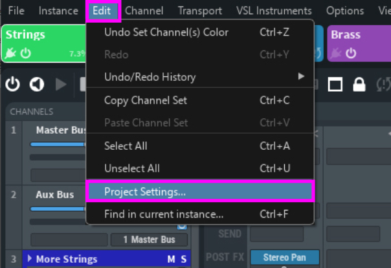The image size is (391, 268).
Task: Toggle power on the Brass instance
Action: (x=352, y=53)
